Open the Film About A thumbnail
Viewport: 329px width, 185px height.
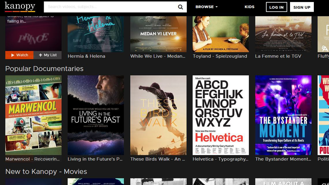[283, 181]
